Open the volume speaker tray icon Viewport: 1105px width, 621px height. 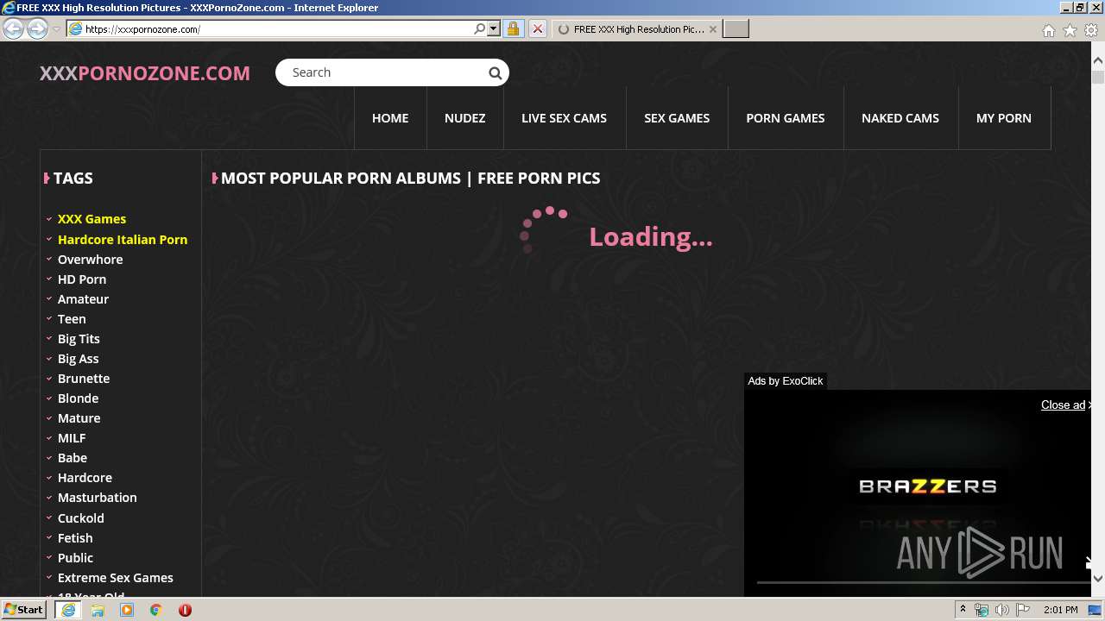point(1002,610)
